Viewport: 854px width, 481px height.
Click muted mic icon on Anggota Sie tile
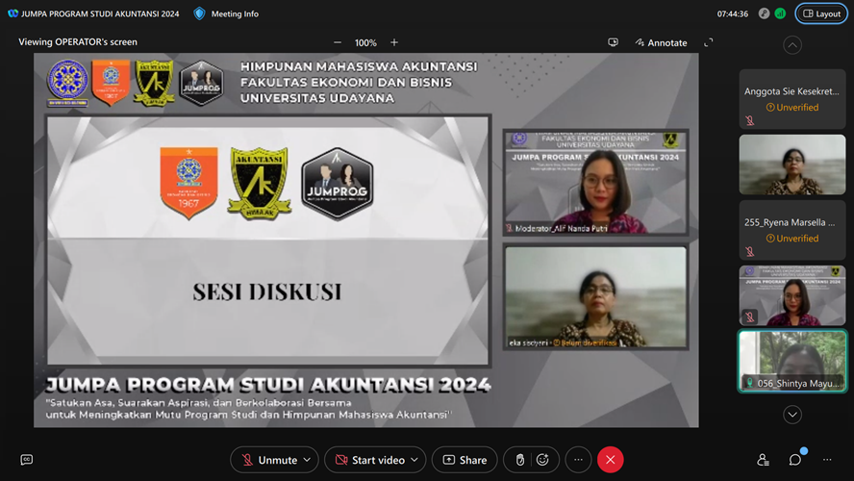tap(750, 120)
